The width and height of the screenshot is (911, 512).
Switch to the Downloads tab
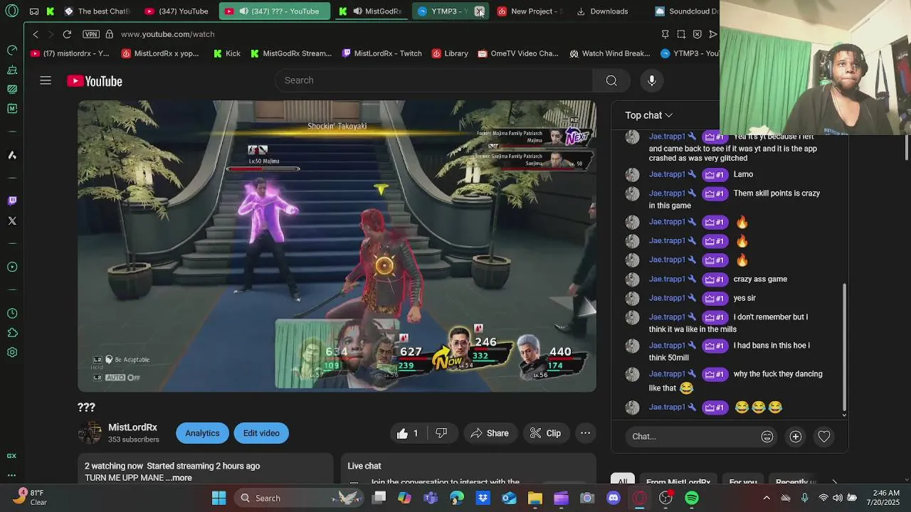(x=604, y=11)
